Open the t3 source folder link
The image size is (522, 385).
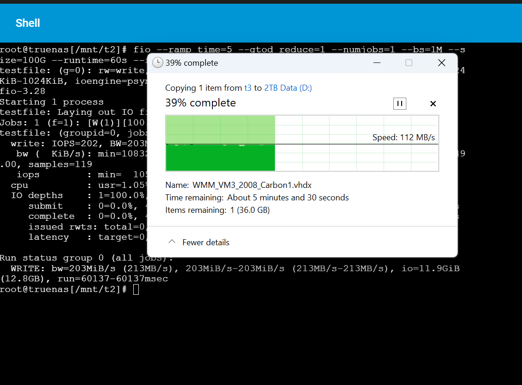coord(248,88)
